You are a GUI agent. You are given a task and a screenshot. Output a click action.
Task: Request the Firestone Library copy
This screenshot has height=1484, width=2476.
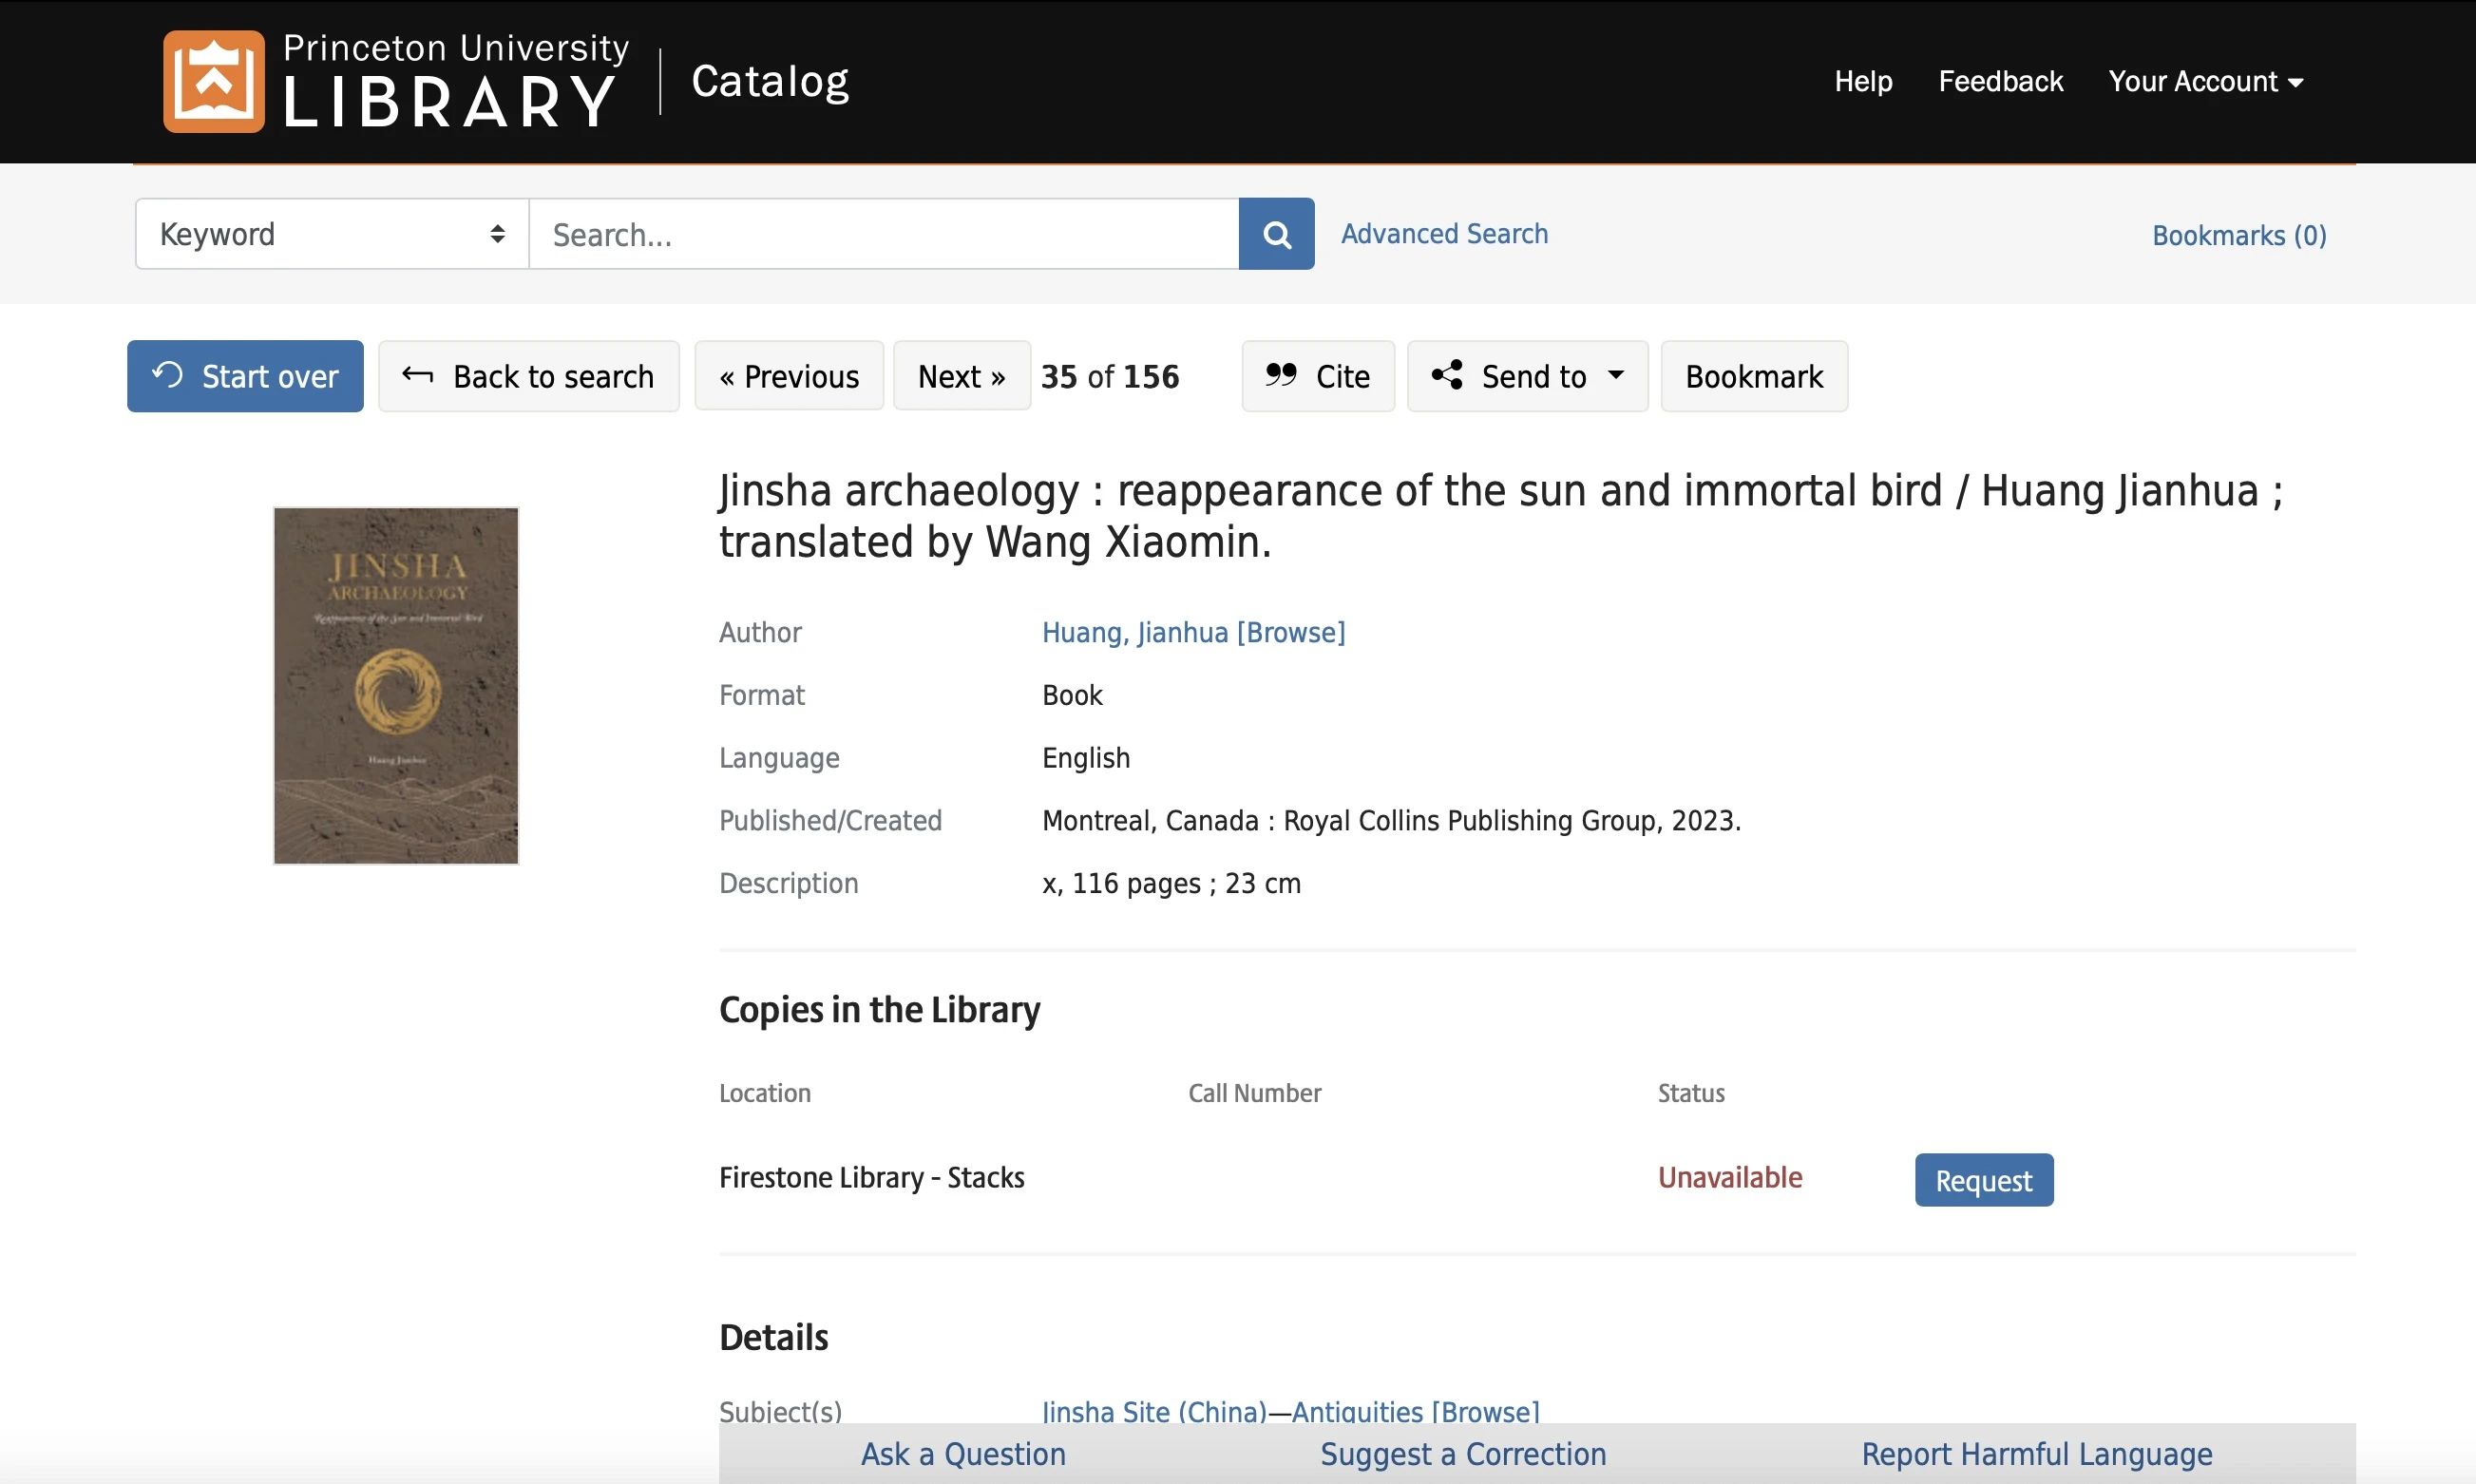pos(1983,1180)
